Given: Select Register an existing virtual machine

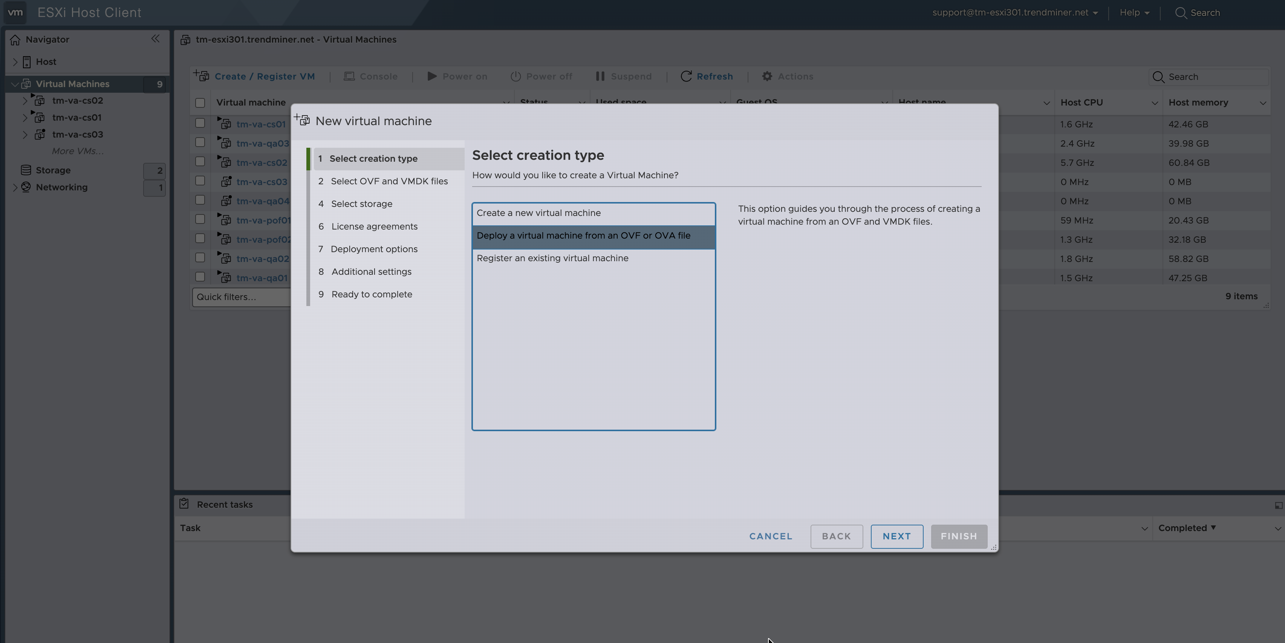Looking at the screenshot, I should click(x=552, y=259).
